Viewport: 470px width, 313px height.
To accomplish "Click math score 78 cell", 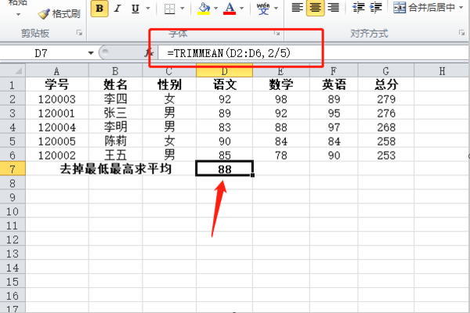I will click(x=281, y=155).
